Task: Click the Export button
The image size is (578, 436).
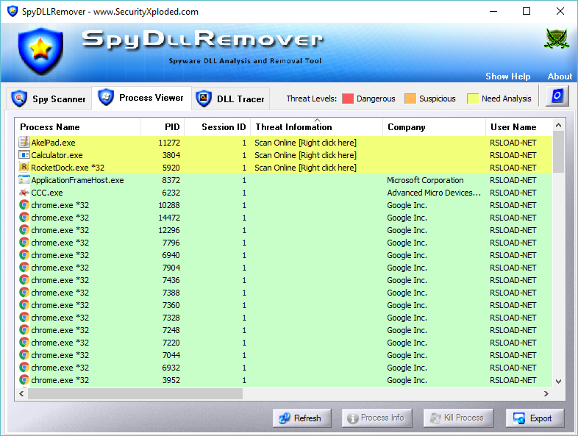Action: click(535, 418)
